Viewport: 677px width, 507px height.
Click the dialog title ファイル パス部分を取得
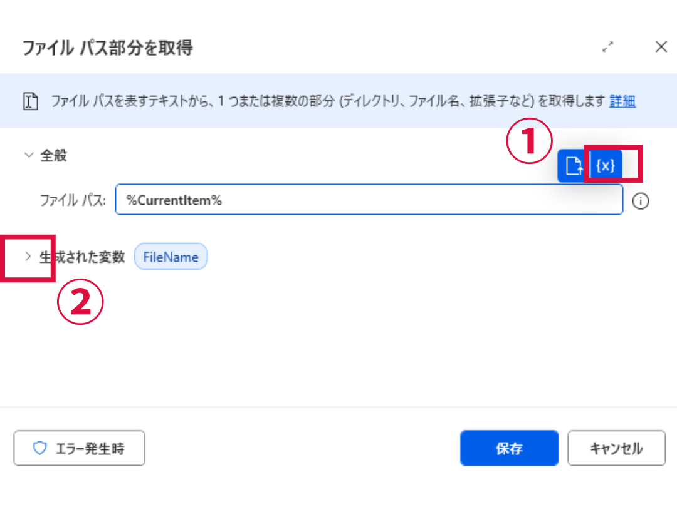(x=108, y=48)
